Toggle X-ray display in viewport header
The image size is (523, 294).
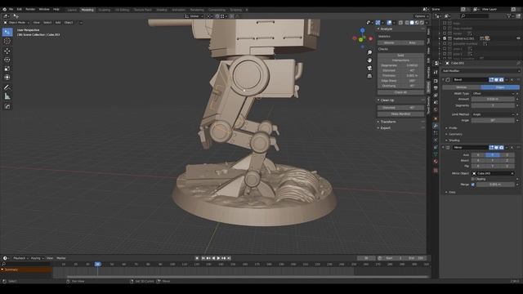pyautogui.click(x=400, y=23)
